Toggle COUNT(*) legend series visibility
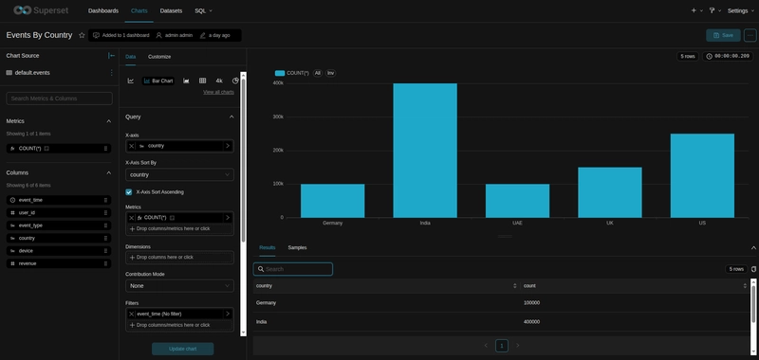The image size is (759, 360). 292,73
